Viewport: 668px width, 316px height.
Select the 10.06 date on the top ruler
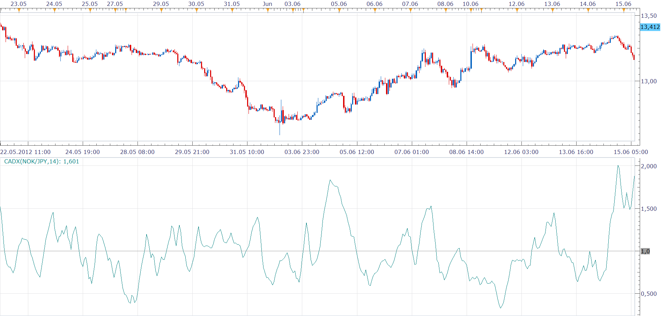point(470,4)
